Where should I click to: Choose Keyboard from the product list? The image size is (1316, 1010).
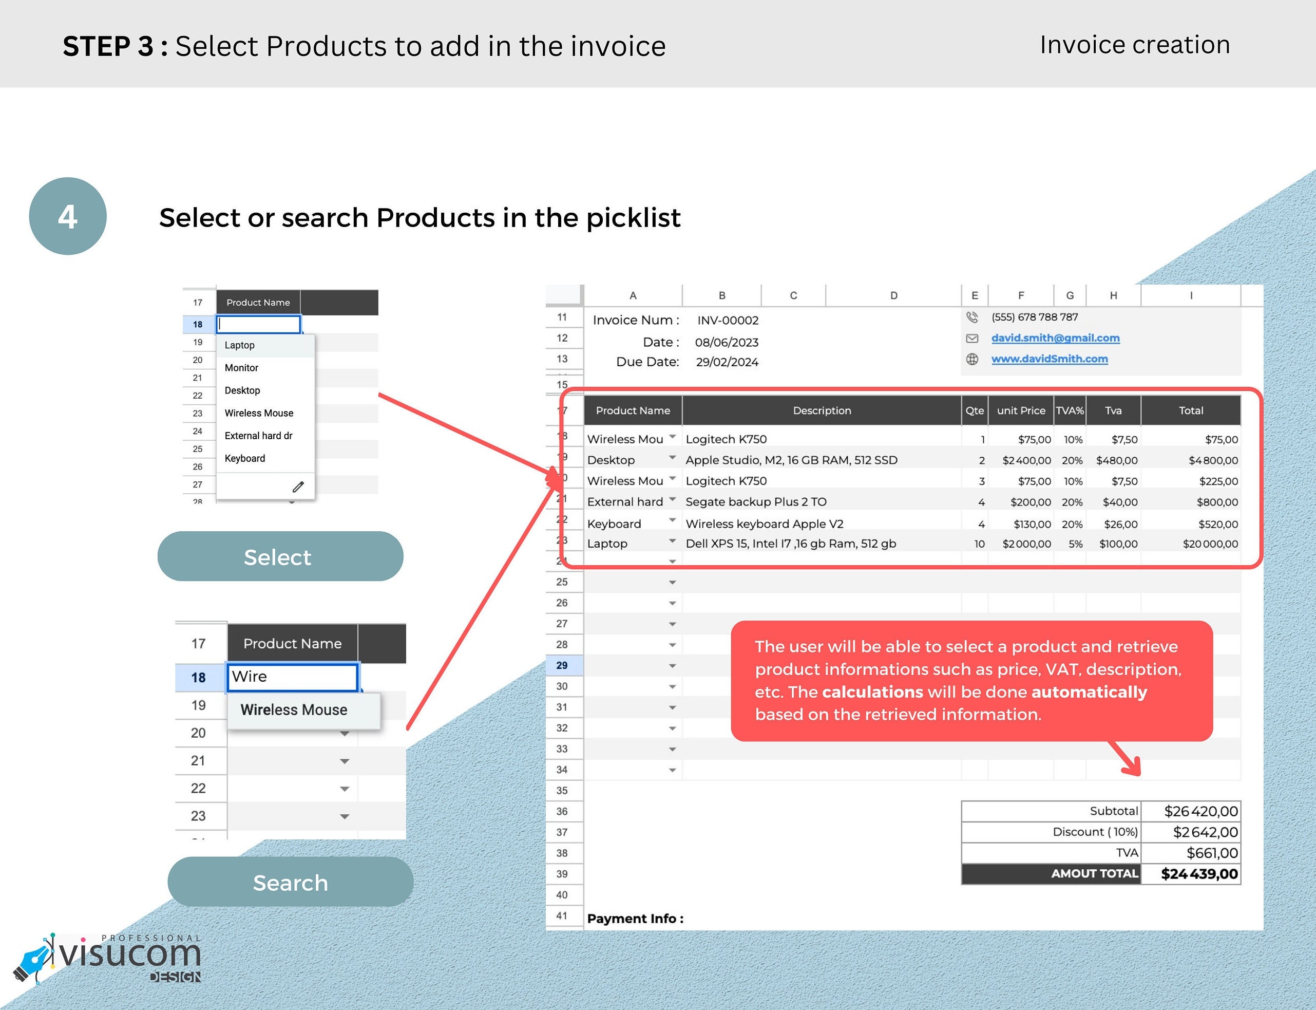coord(244,458)
